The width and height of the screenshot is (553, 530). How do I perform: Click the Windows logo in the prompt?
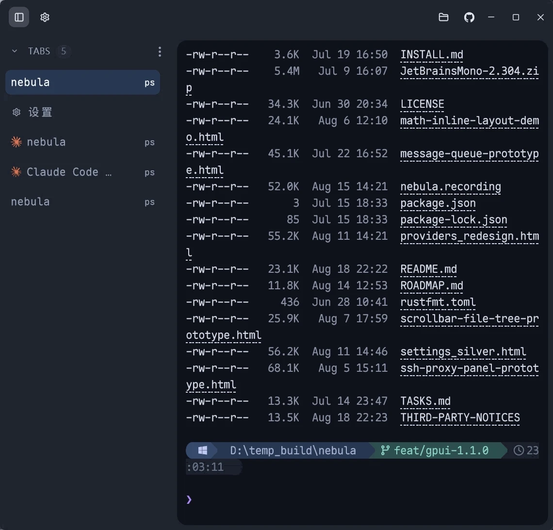pos(202,450)
